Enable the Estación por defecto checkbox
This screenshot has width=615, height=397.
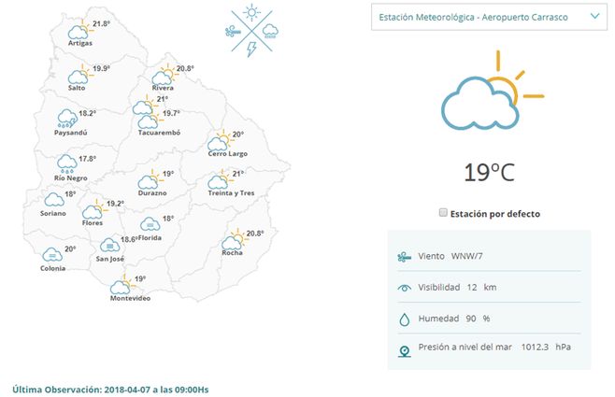pos(443,213)
